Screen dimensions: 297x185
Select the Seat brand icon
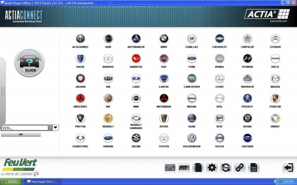[219, 118]
